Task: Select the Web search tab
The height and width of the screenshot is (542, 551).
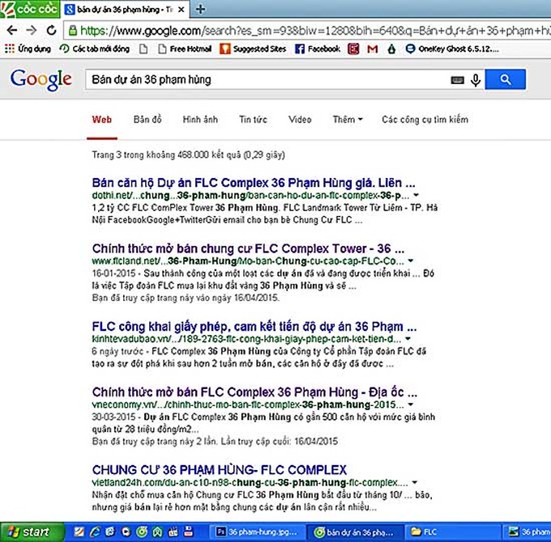Action: point(102,120)
